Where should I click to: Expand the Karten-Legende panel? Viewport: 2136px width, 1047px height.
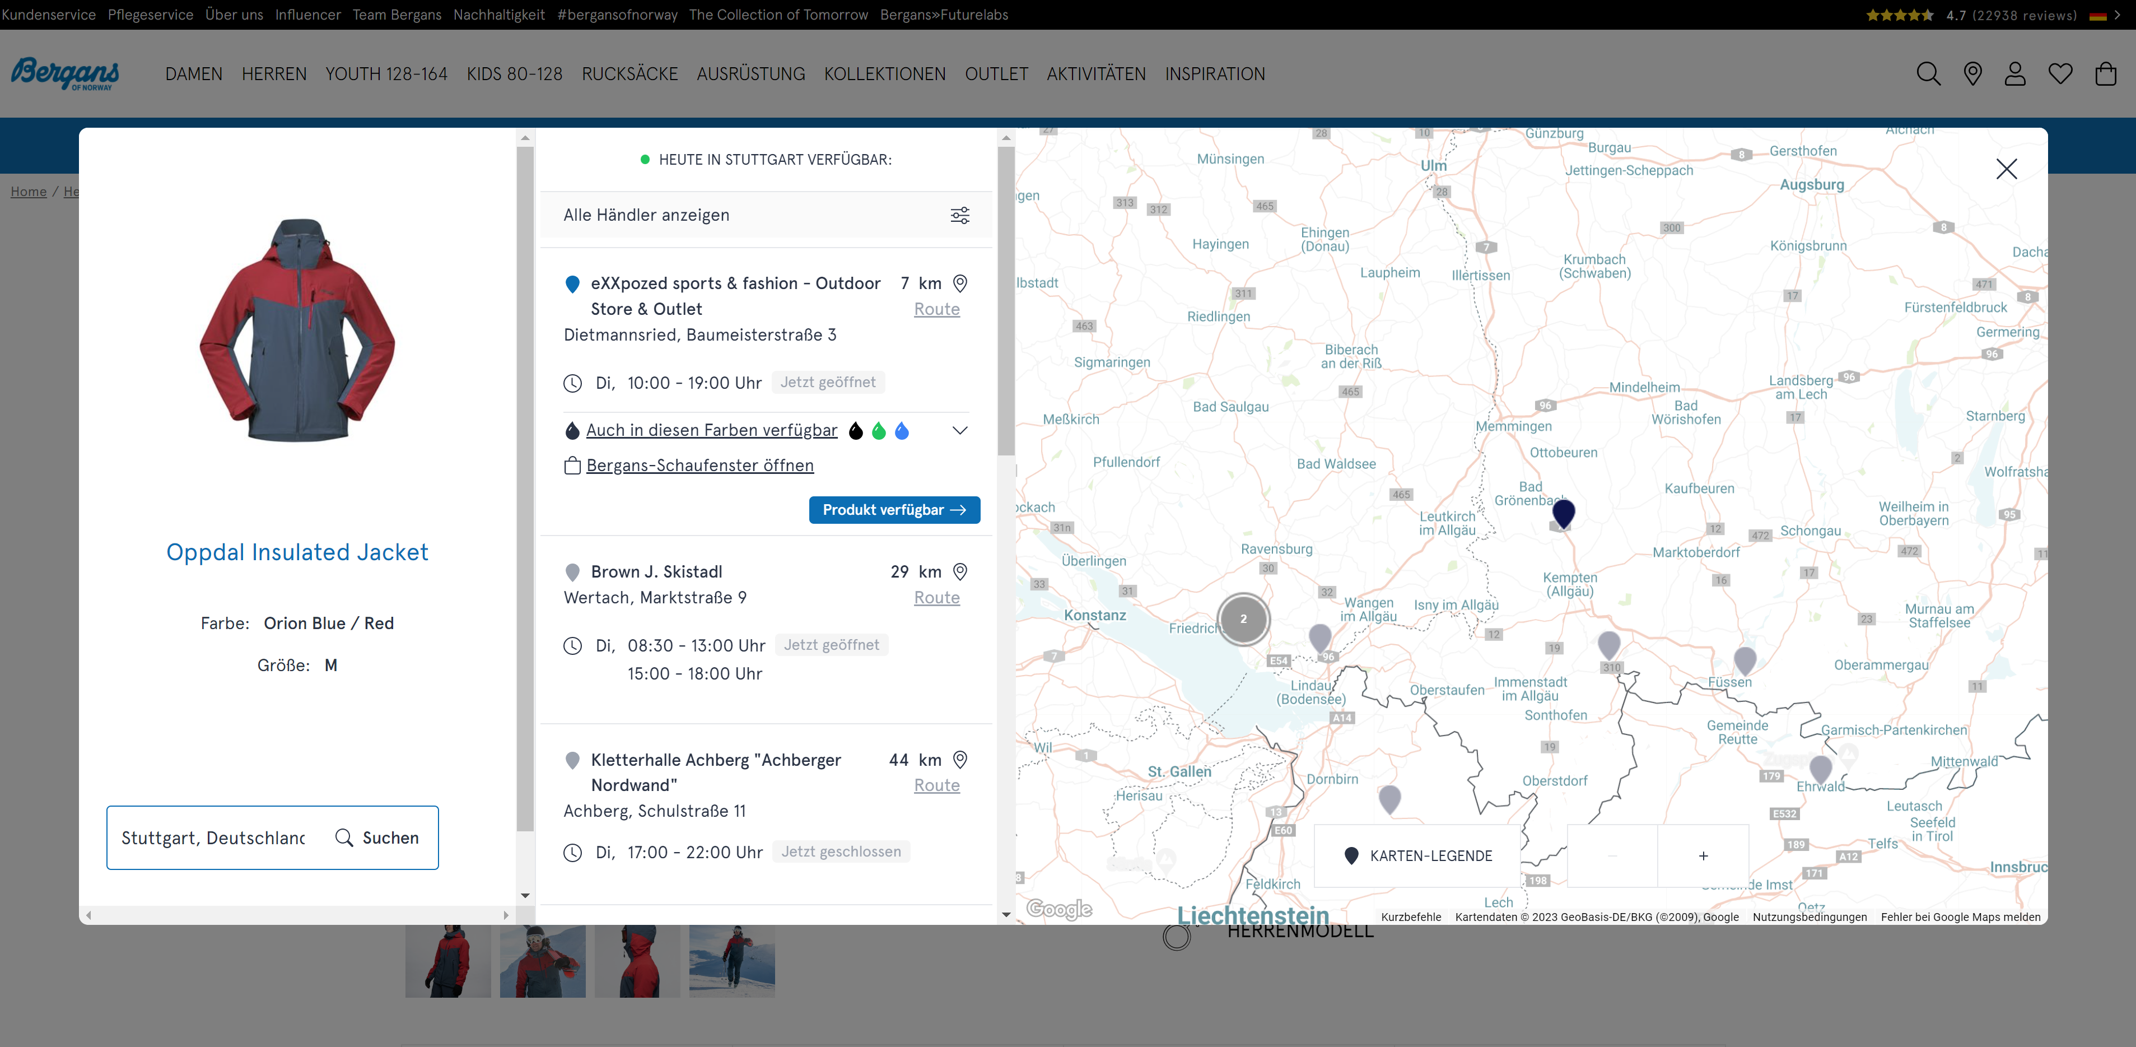click(1417, 855)
